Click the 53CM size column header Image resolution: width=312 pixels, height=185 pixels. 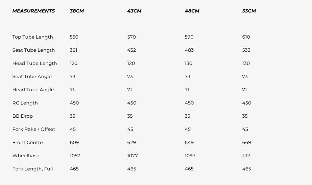(249, 11)
